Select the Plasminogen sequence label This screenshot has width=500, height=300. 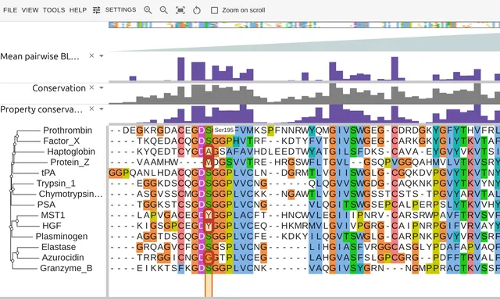click(62, 236)
